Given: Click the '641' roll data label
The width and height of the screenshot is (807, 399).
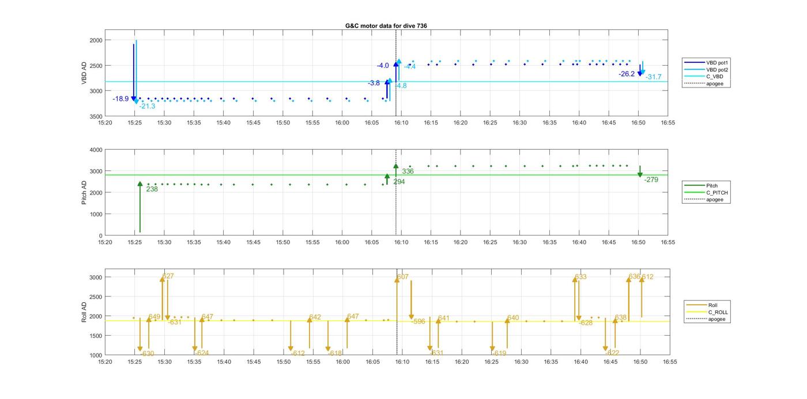Looking at the screenshot, I should 443,318.
